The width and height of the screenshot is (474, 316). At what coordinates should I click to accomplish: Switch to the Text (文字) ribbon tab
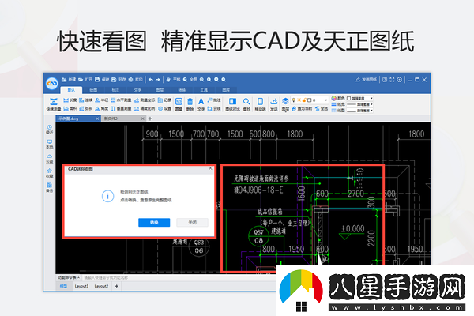137,90
